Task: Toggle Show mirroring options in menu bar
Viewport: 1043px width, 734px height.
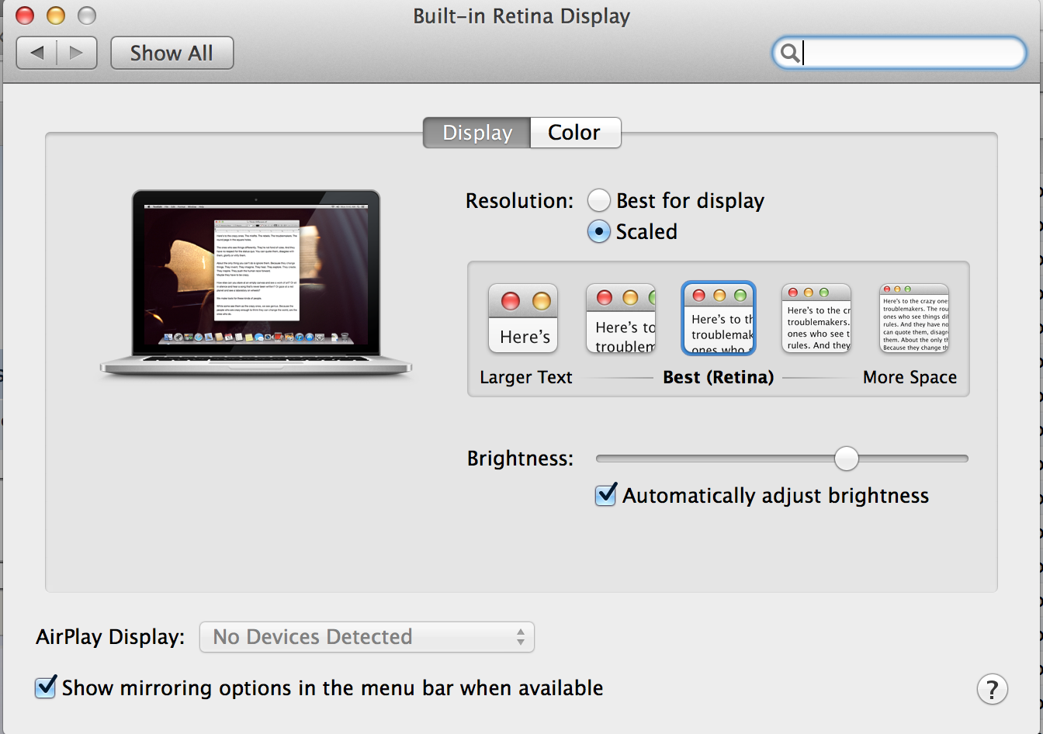Action: click(x=46, y=687)
